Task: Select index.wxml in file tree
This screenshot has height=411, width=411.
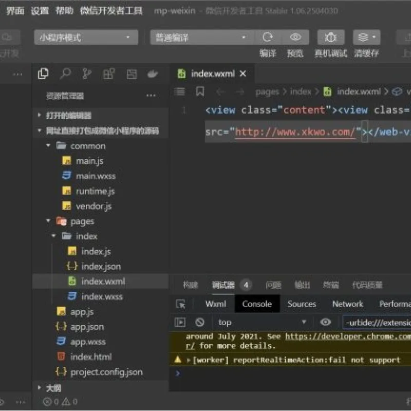Action: coord(100,281)
